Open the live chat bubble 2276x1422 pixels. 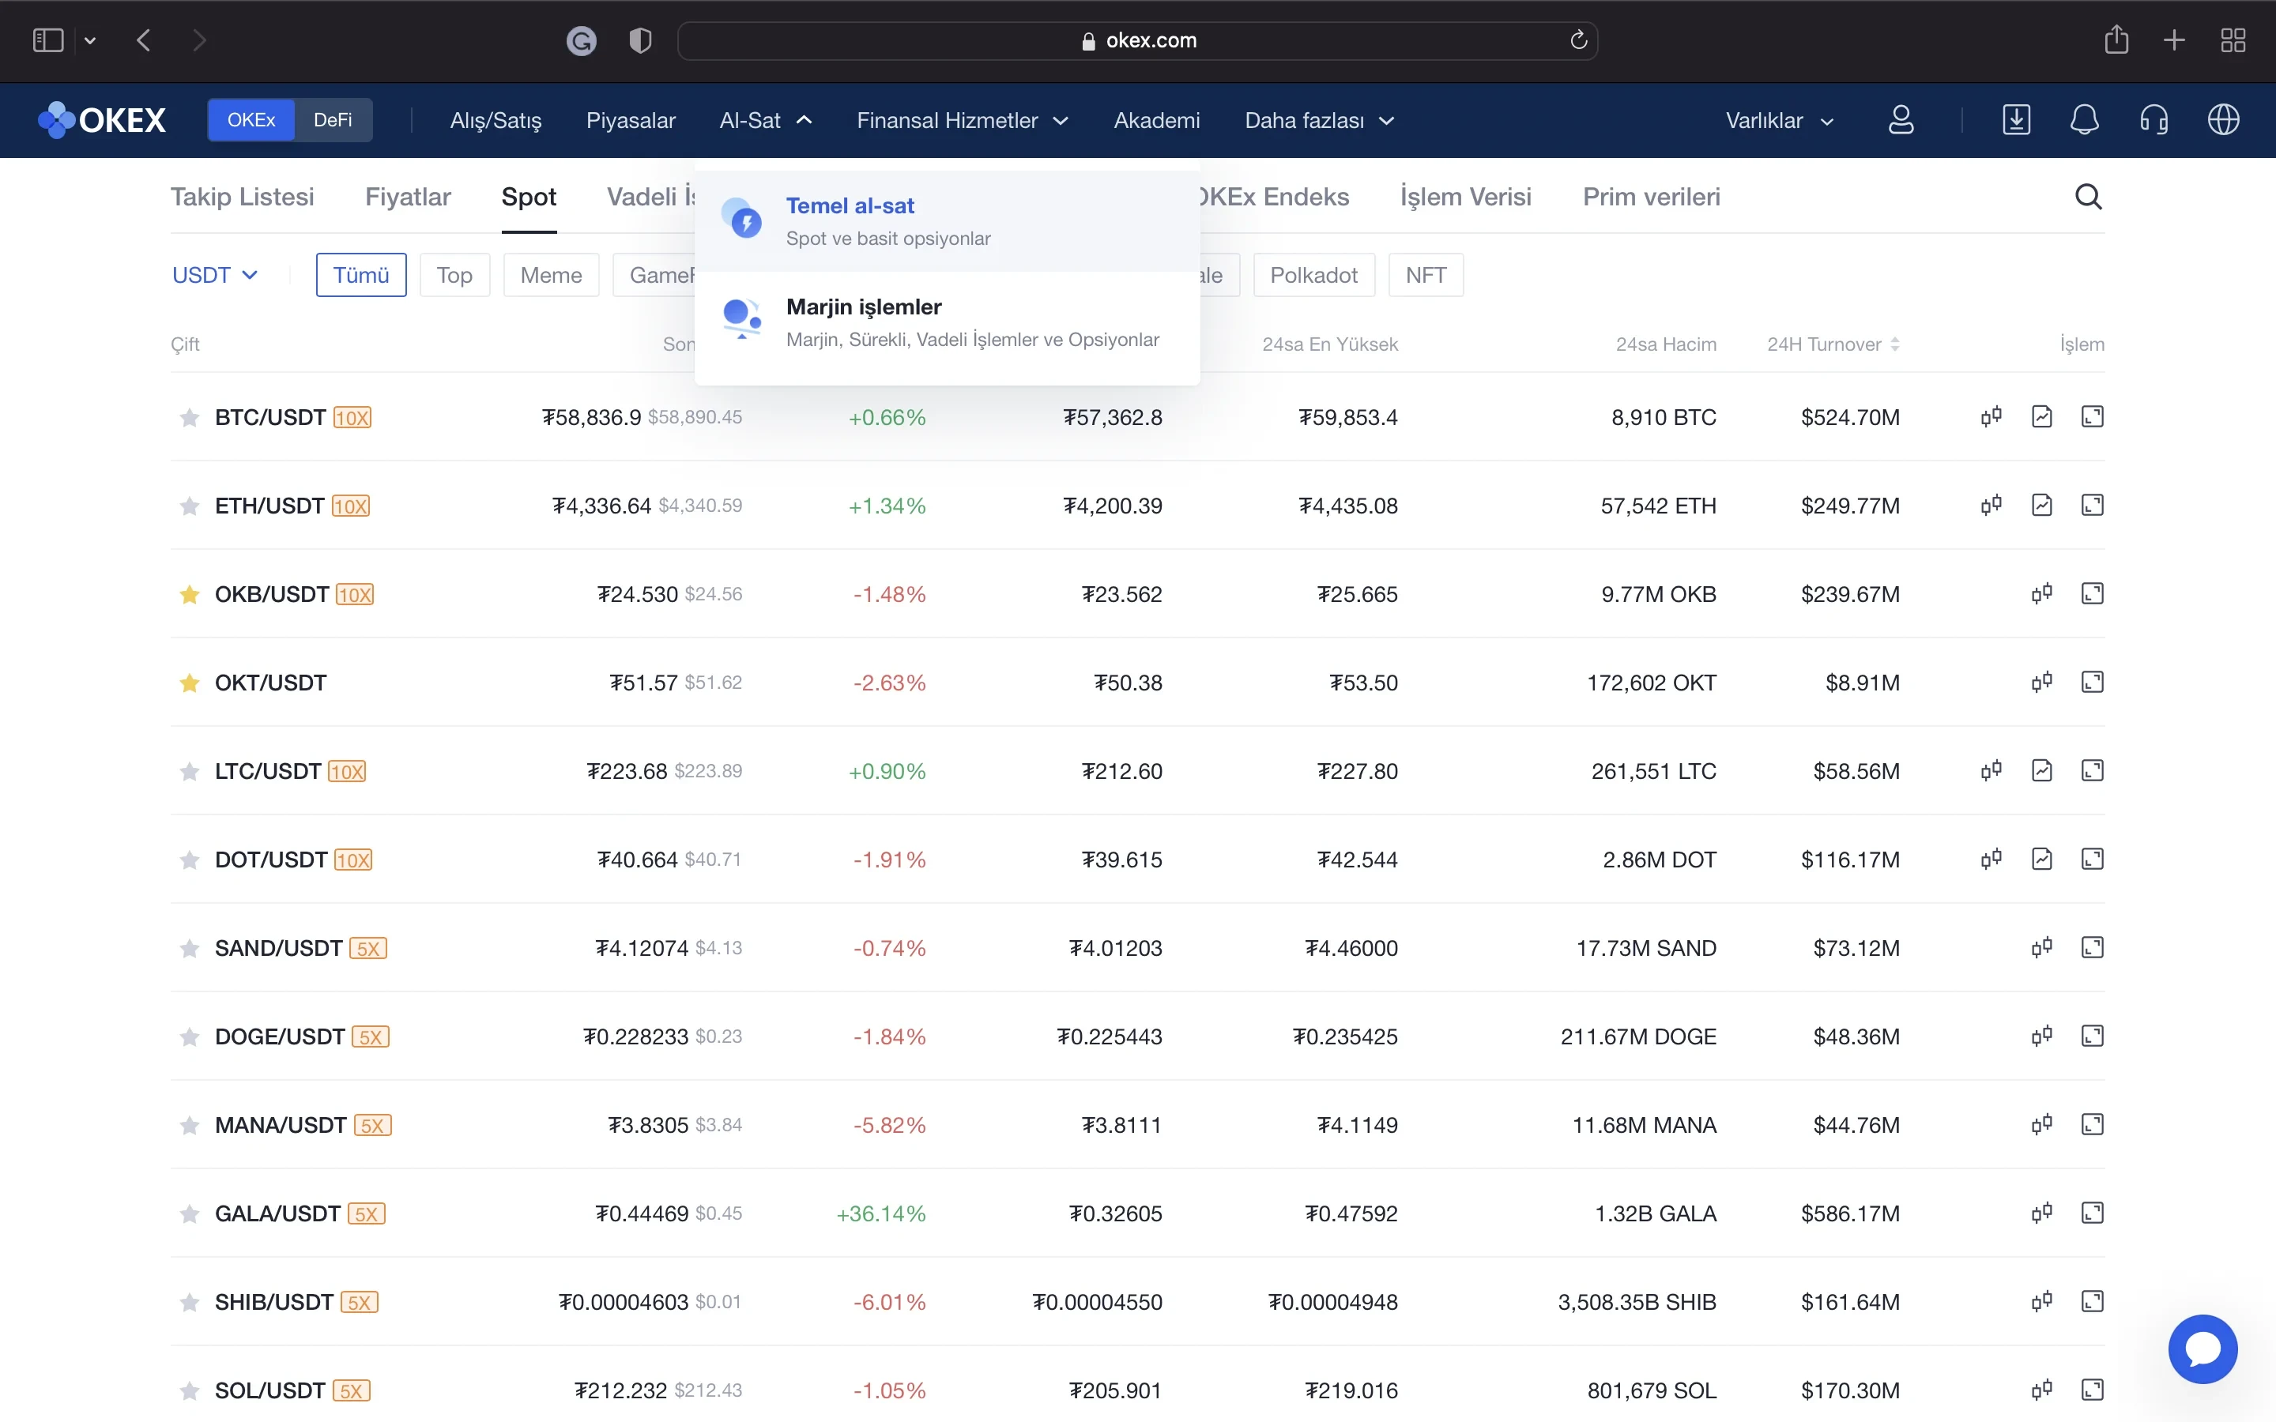pyautogui.click(x=2203, y=1349)
